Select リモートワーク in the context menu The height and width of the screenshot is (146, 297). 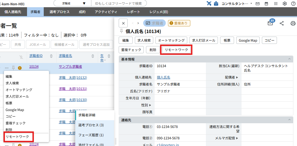tap(17, 137)
